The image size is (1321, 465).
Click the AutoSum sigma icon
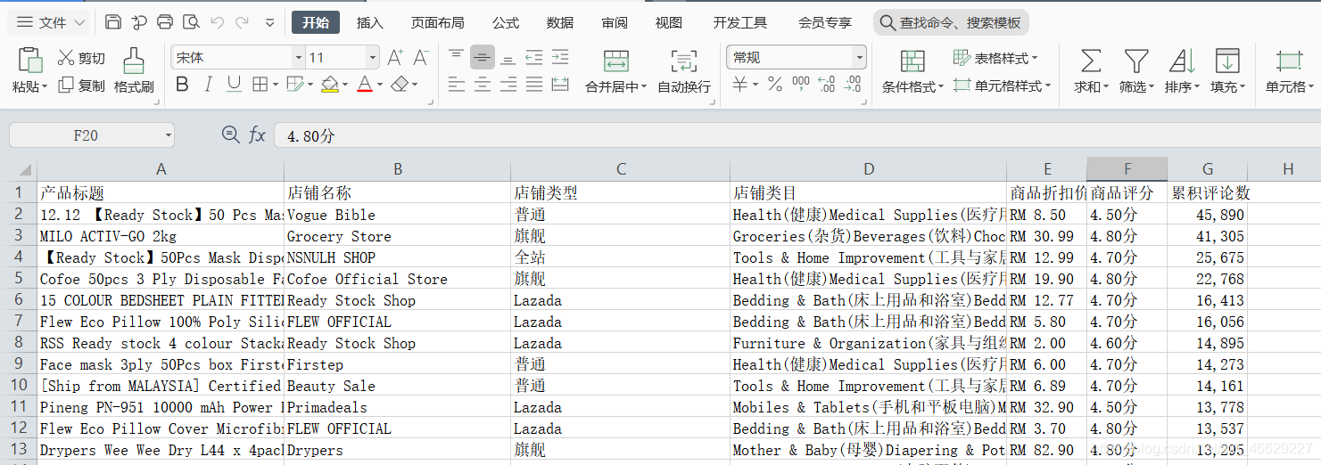pos(1090,61)
